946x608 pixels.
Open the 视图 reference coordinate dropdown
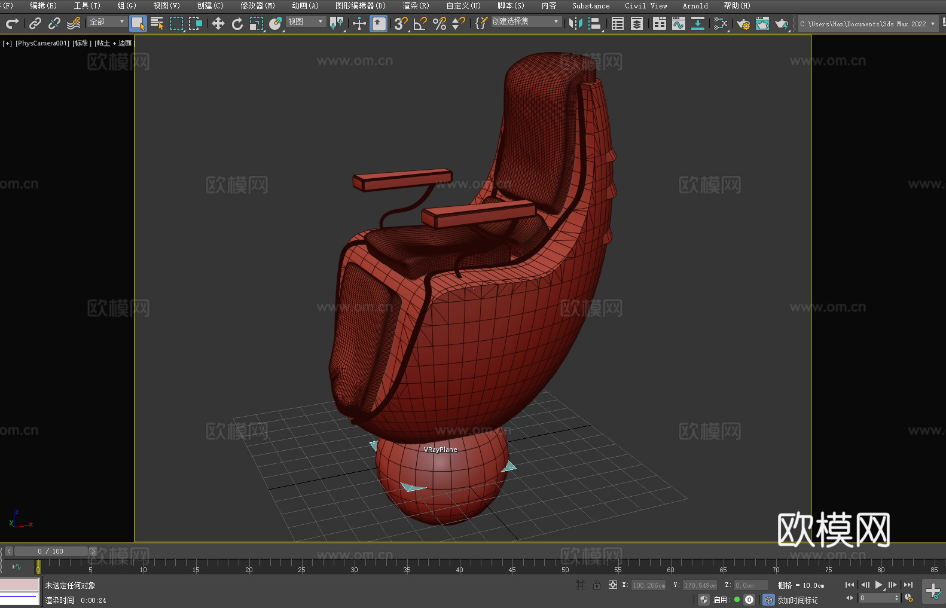click(x=306, y=22)
